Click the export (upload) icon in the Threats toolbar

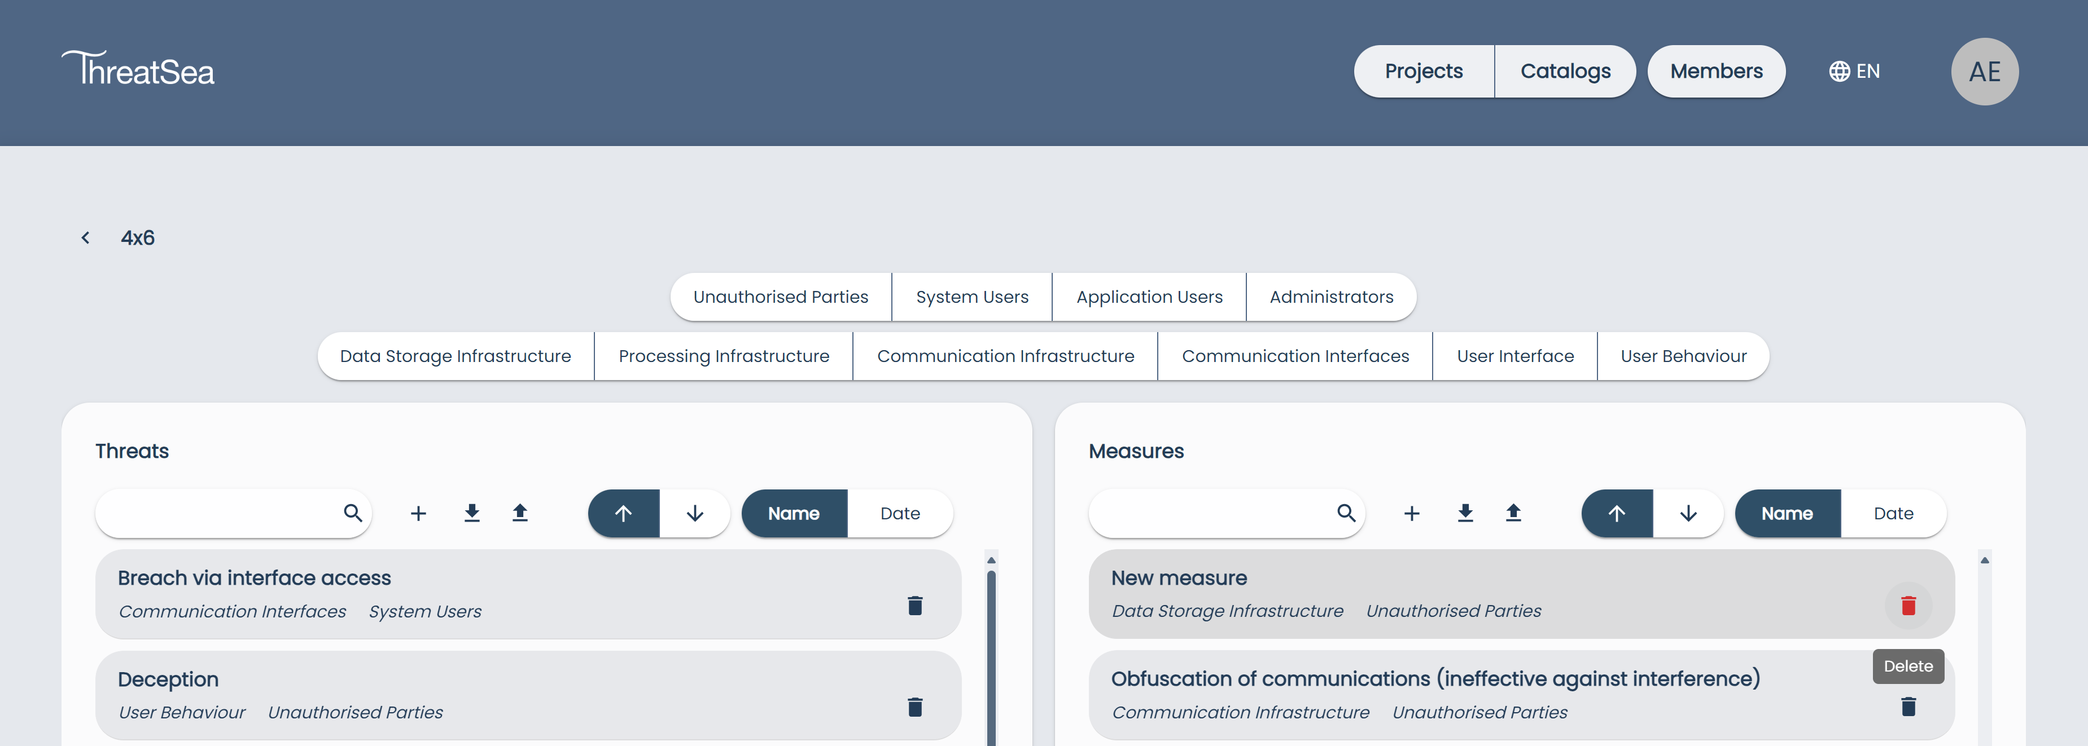(x=520, y=514)
